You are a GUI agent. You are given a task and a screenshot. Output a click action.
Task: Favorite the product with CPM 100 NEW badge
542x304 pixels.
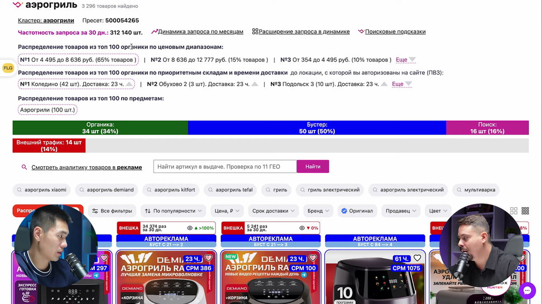(x=313, y=258)
